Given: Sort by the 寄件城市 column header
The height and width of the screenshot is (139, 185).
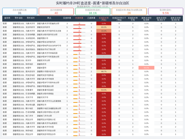Looking at the screenshot, I should [31, 18].
